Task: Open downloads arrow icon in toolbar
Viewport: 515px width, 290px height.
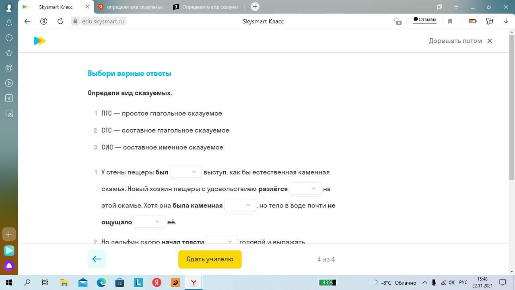Action: coord(506,21)
